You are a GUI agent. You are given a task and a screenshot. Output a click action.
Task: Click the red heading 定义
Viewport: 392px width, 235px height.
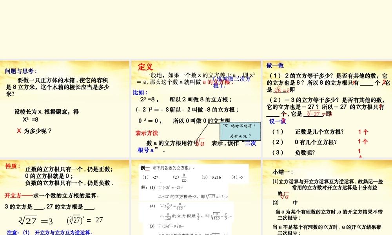pyautogui.click(x=145, y=67)
